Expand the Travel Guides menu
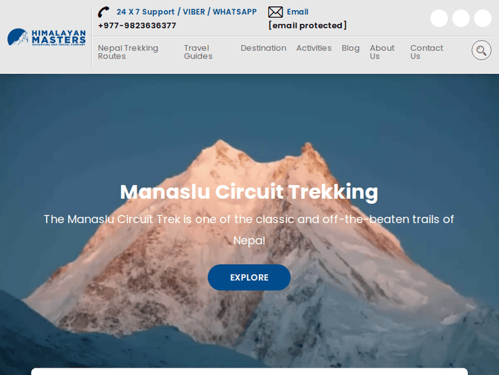This screenshot has width=499, height=375. (198, 52)
